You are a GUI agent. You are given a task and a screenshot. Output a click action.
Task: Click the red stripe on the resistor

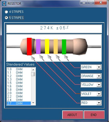point(29,46)
